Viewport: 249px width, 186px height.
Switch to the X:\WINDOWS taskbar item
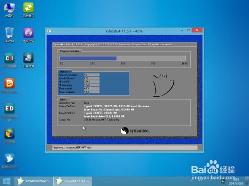(x=34, y=181)
